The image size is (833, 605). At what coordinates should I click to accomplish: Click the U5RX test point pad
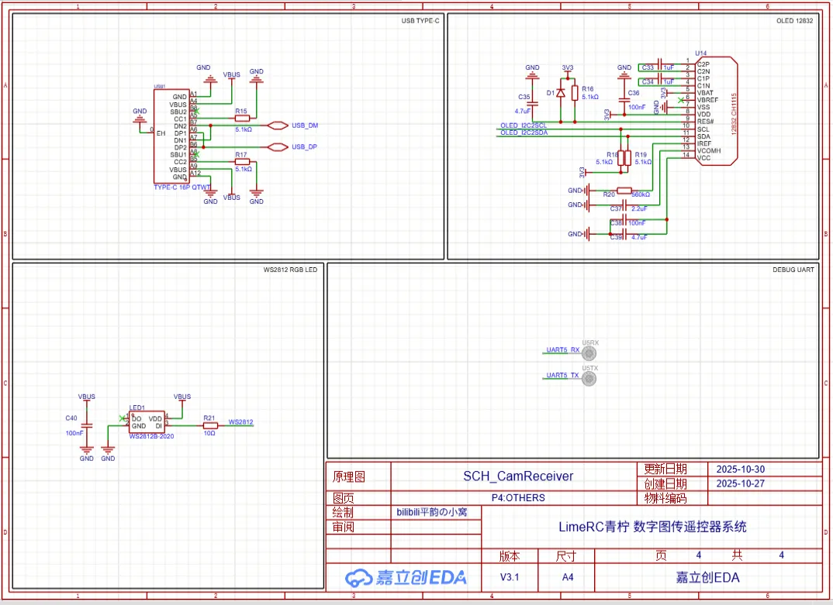pyautogui.click(x=590, y=353)
